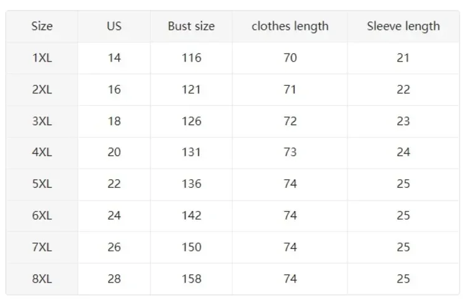Select the 2XL size cell
Viewport: 467px width, 303px height.
click(x=42, y=90)
